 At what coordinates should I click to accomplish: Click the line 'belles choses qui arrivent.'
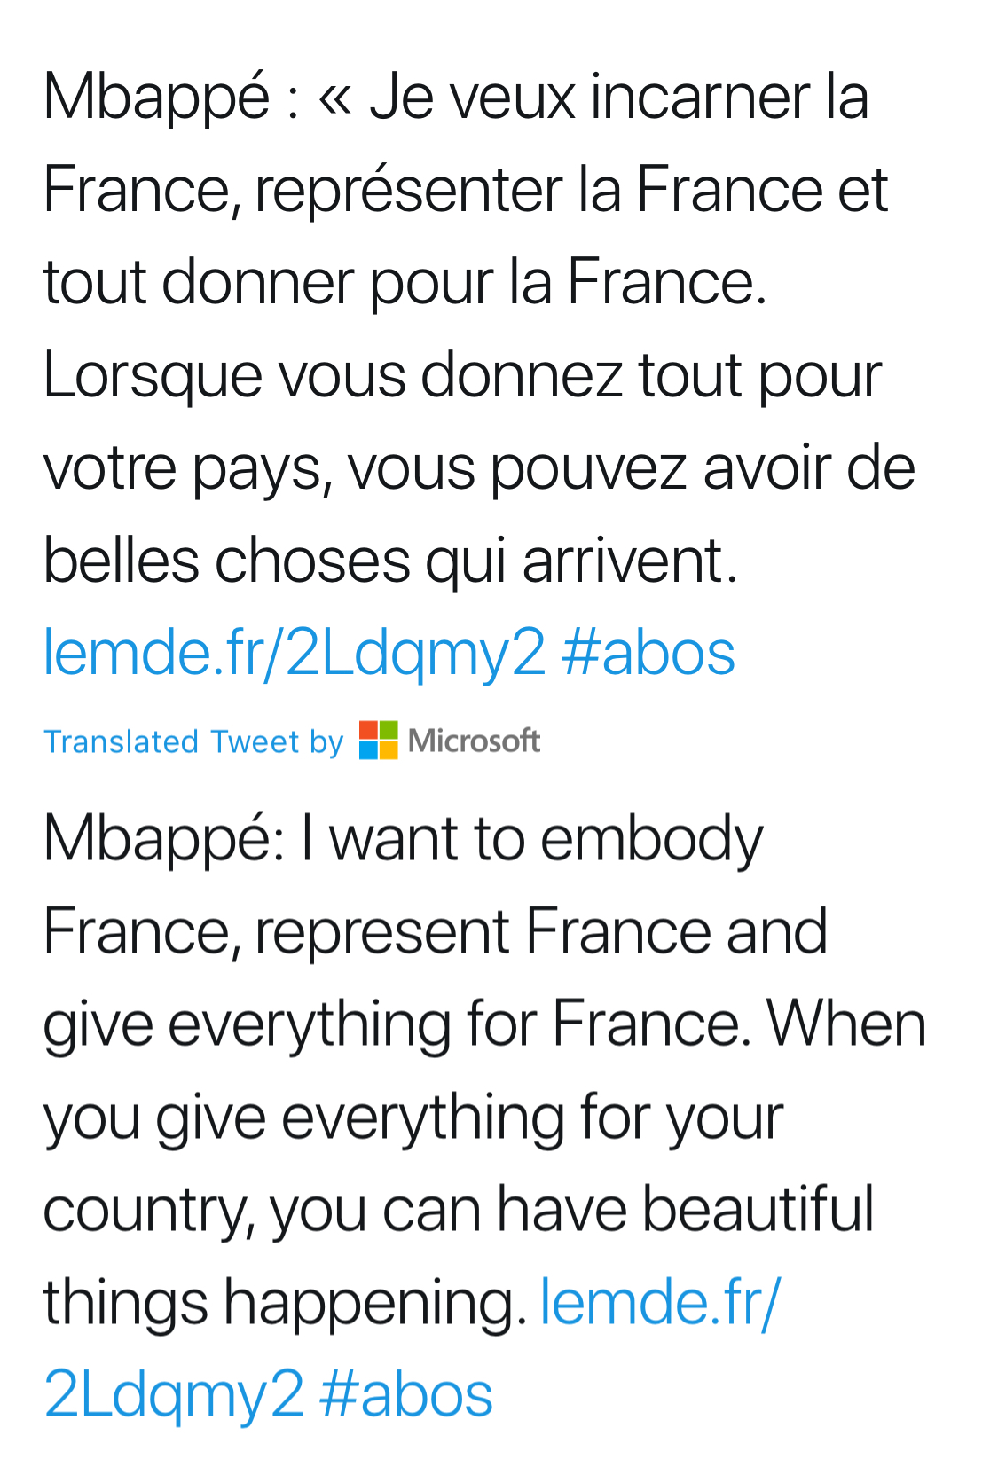coord(390,561)
